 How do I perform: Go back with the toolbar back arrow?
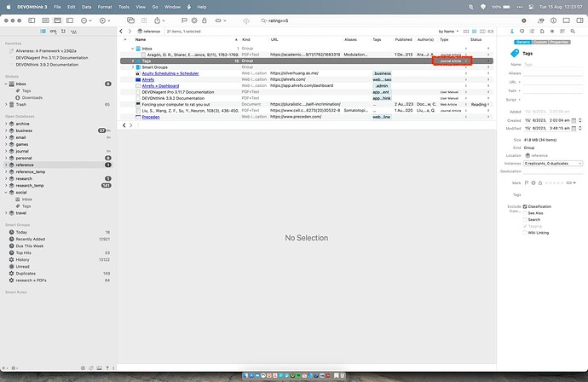[x=121, y=32]
